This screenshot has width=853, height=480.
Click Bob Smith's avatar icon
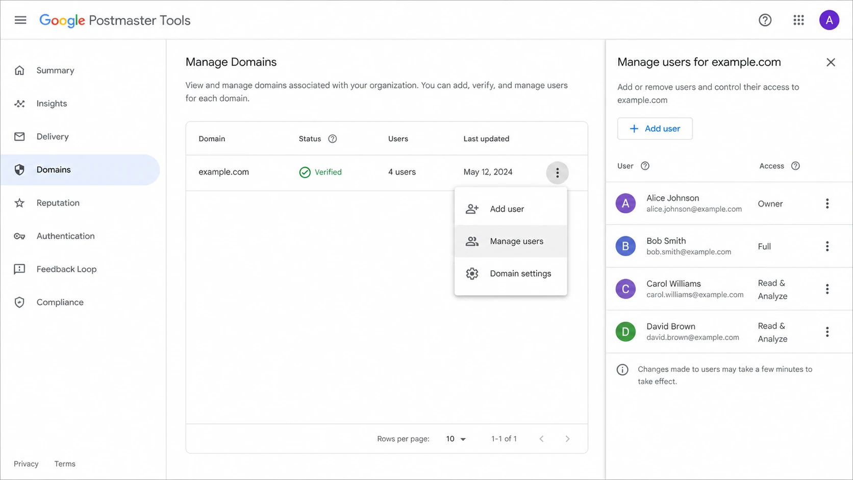625,246
